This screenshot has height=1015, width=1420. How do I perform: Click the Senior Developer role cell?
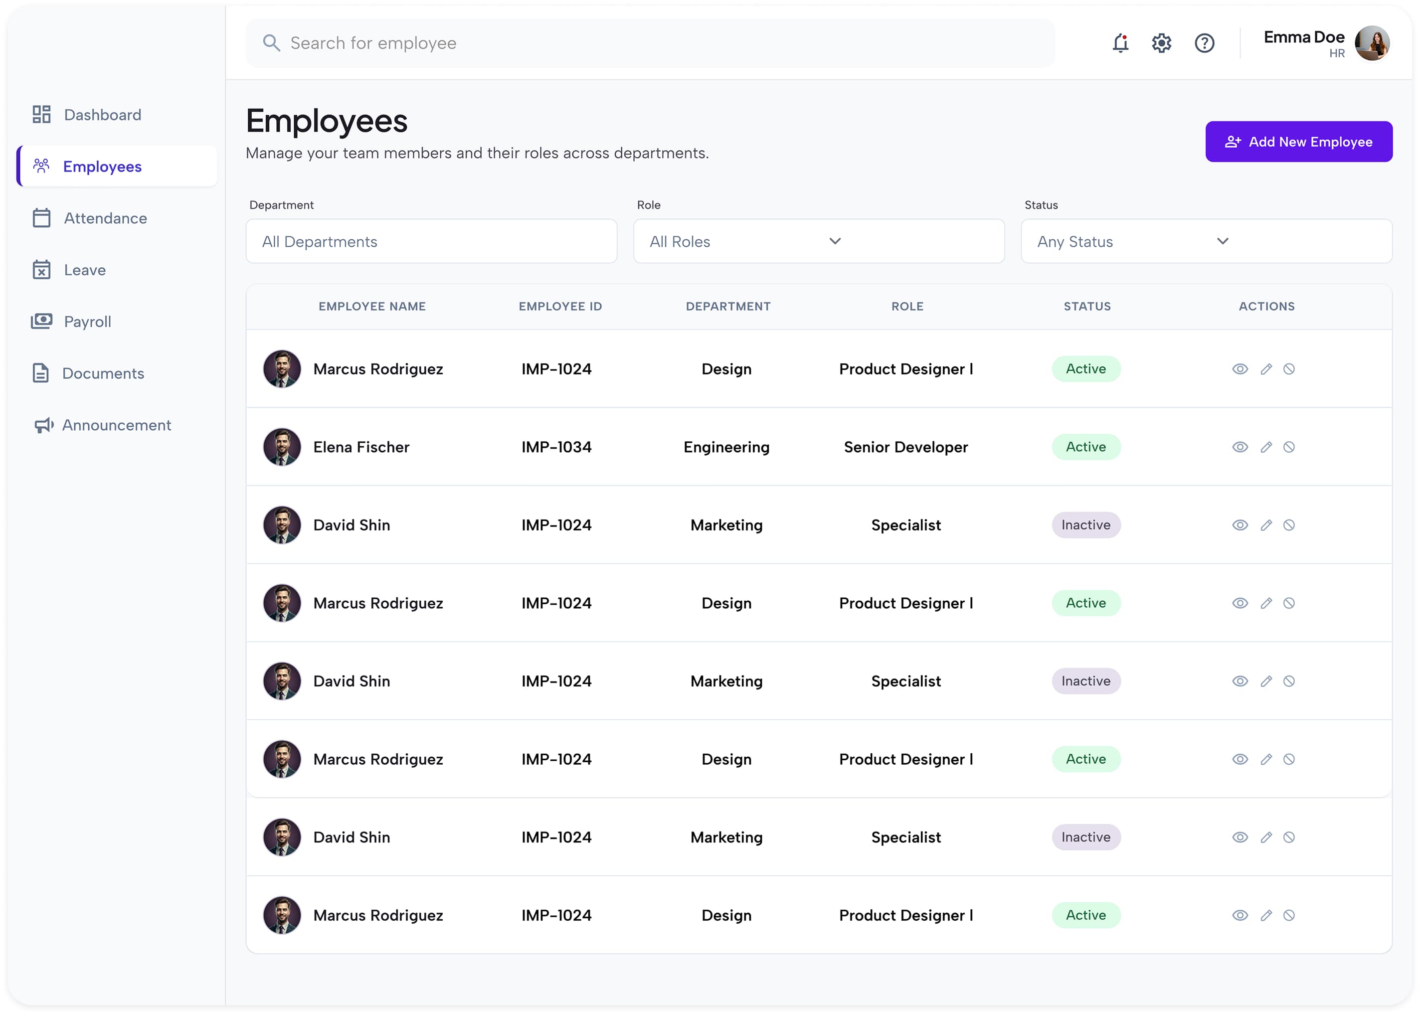[x=905, y=448]
